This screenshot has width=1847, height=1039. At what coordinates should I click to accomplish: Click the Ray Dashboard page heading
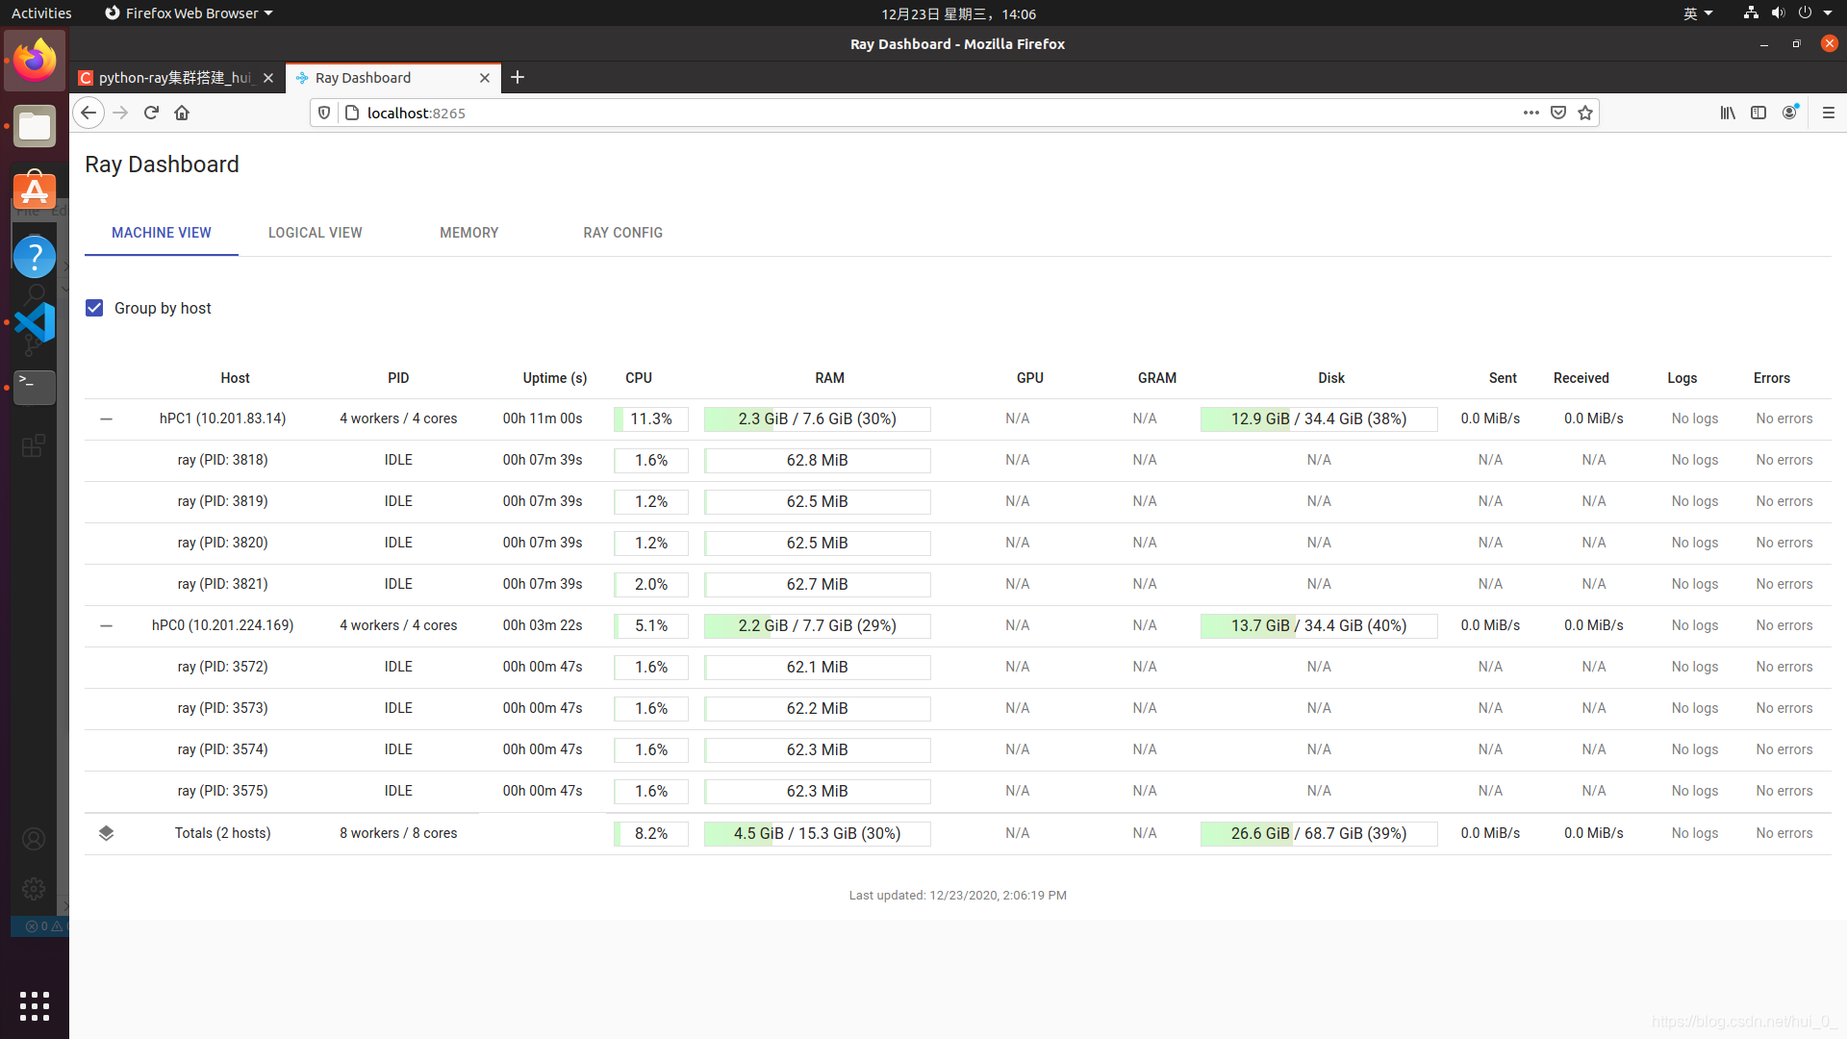click(162, 165)
